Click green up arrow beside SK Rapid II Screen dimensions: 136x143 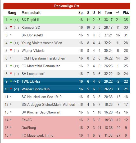(x=11, y=19)
